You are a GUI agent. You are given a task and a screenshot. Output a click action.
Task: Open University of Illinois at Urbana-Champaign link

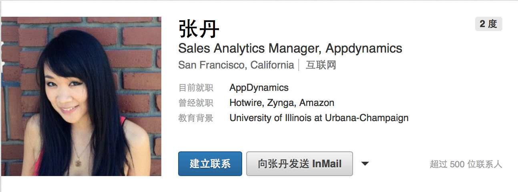[x=319, y=118]
